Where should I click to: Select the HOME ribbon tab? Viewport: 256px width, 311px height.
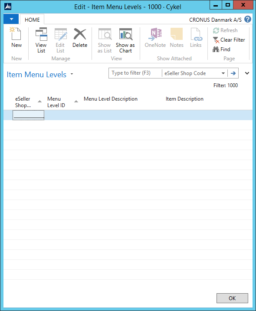pos(32,20)
